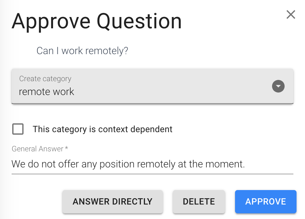Close the Approve Question dialog
This screenshot has width=305, height=219.
coord(291,14)
